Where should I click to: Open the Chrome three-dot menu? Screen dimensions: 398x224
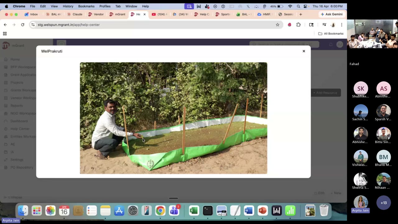(x=341, y=25)
